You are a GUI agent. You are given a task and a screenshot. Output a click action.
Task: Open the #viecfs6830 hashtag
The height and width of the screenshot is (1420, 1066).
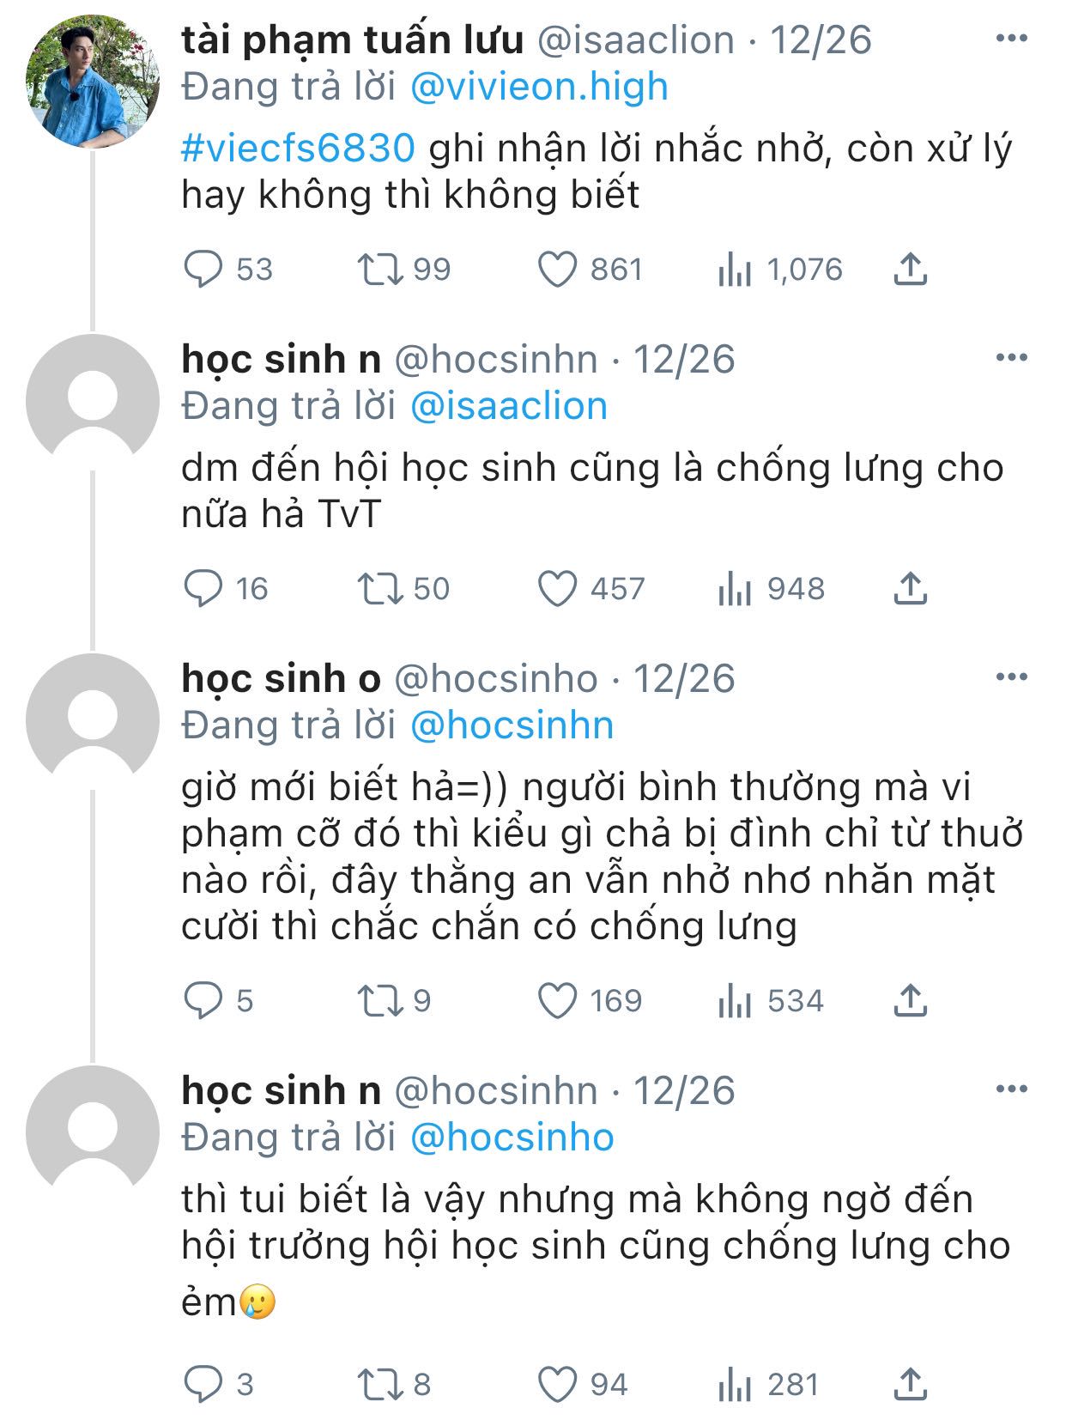(299, 149)
